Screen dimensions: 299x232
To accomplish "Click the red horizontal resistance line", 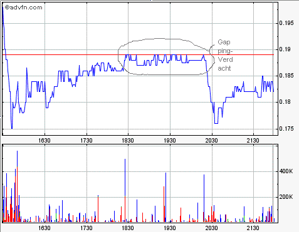I will [x=138, y=55].
